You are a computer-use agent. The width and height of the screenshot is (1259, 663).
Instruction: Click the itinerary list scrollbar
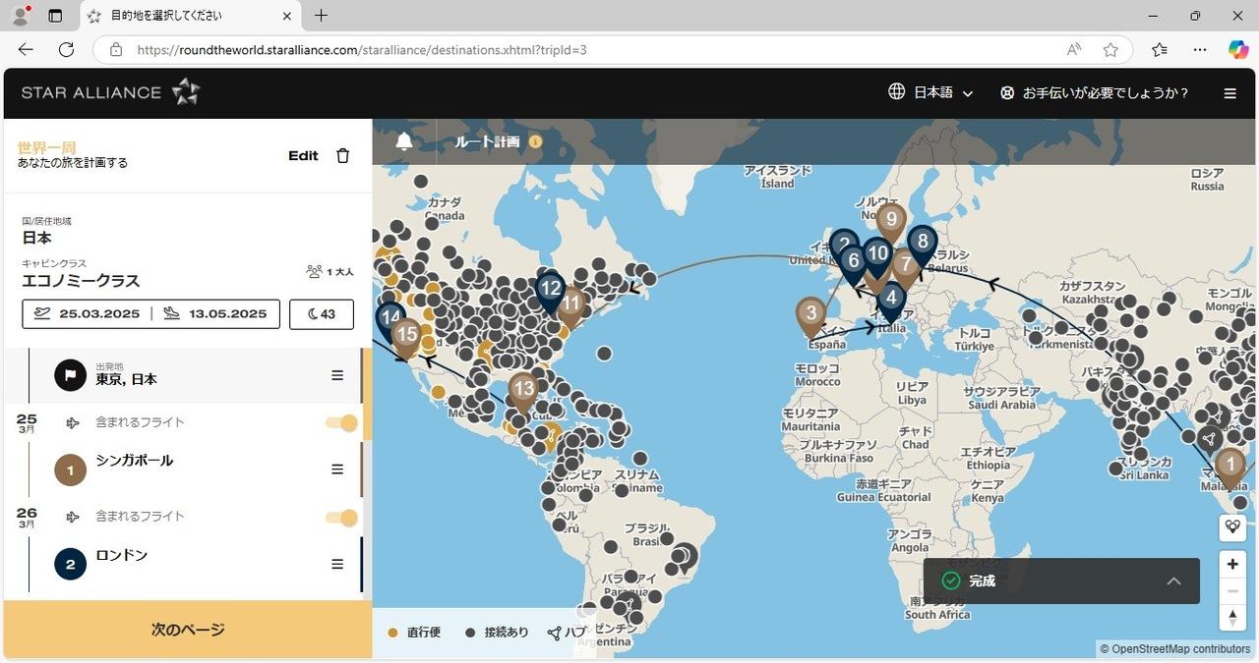(x=368, y=471)
